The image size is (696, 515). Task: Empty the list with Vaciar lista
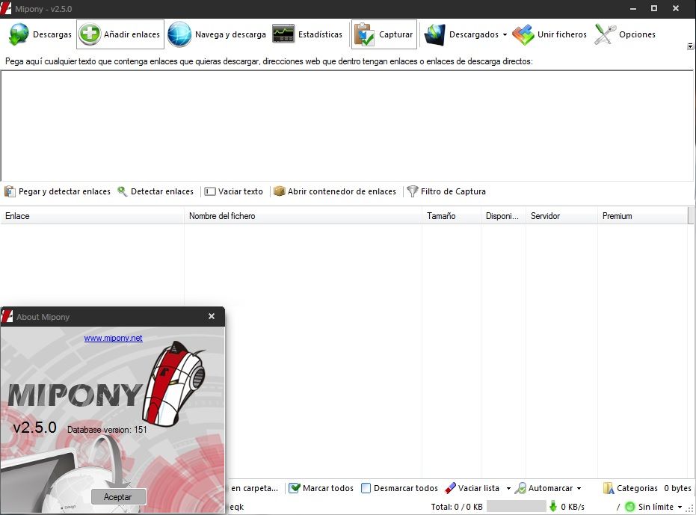(x=472, y=488)
